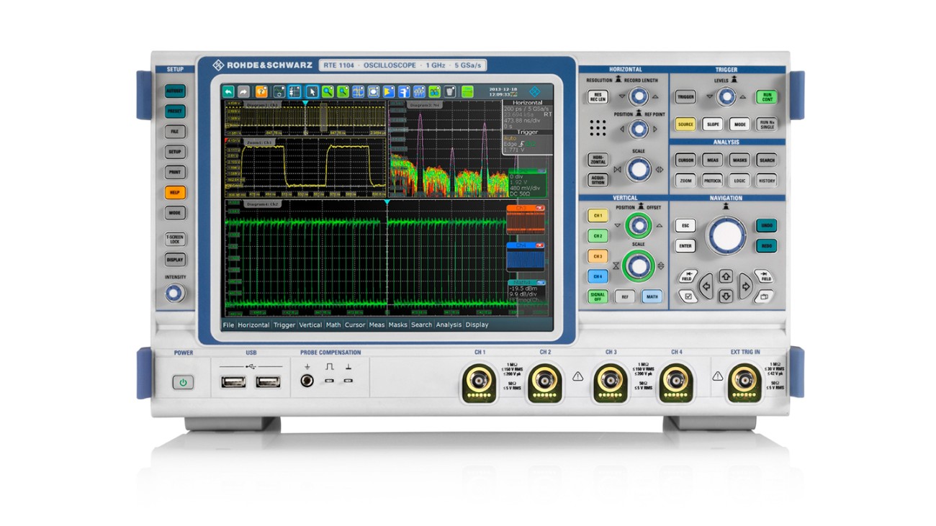
Task: Close the Ch4 signal icon with red X
Action: click(539, 245)
